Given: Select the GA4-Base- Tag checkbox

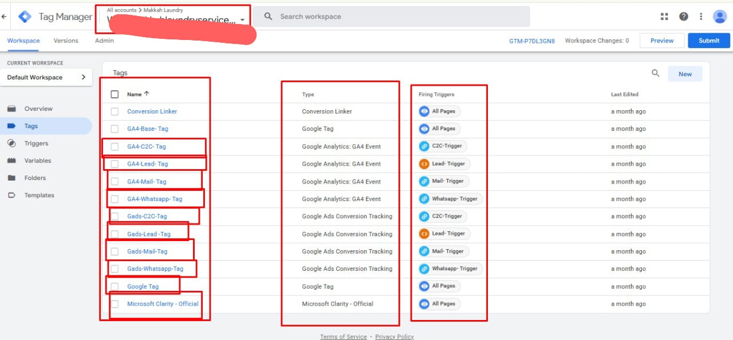Looking at the screenshot, I should click(x=115, y=129).
